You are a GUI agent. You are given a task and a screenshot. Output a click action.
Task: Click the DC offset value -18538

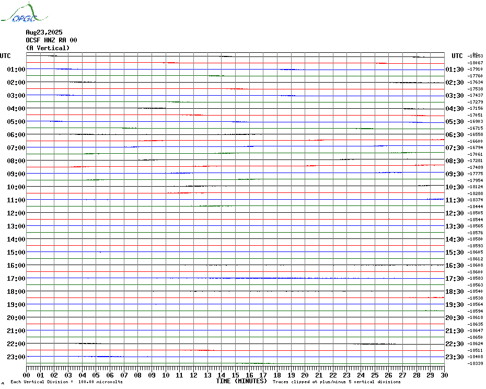(x=475, y=298)
